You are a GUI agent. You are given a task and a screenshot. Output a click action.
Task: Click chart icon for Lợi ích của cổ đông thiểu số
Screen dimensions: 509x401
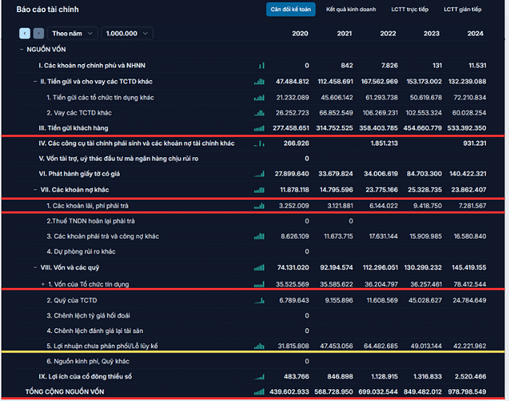[x=259, y=376]
